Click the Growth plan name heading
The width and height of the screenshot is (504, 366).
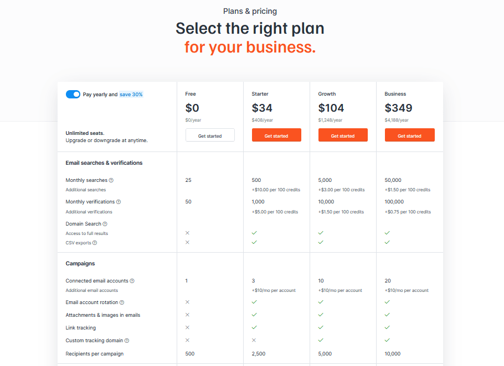pos(327,94)
